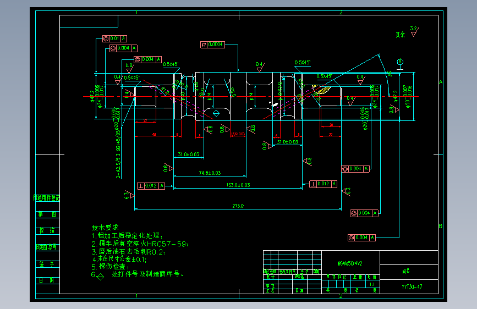Select the yellow hatched section area
Screen dimensions: 477x309
(322, 90)
